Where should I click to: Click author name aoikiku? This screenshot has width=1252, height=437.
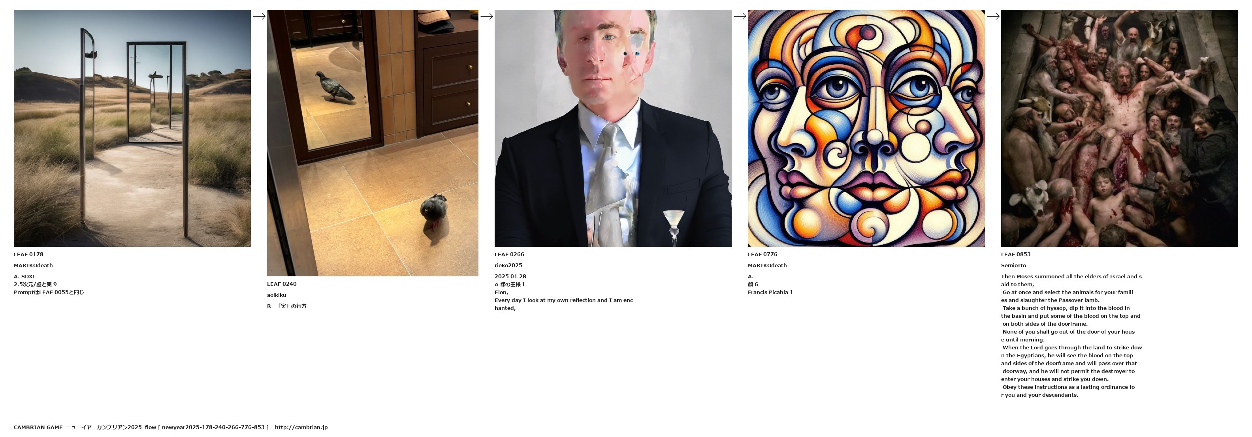pos(277,295)
